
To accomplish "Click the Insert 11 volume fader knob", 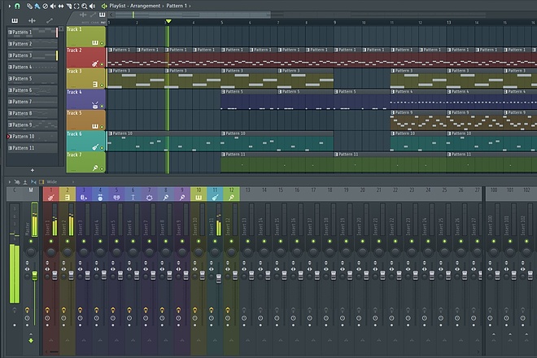I will pos(219,277).
